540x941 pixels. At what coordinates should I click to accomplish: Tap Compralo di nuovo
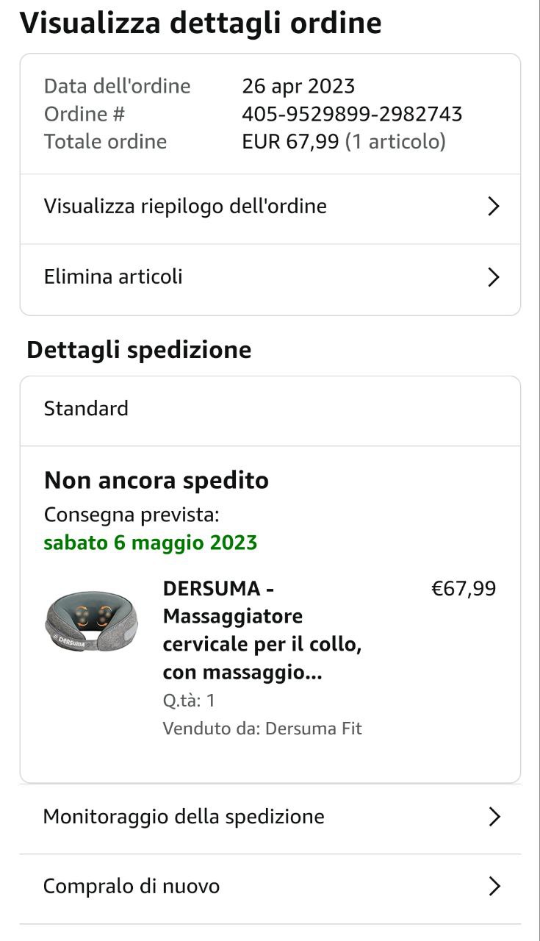coord(132,887)
